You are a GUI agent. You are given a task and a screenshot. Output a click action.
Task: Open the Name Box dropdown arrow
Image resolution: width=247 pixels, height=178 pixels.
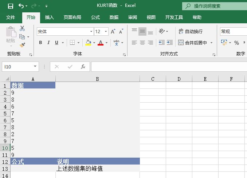pyautogui.click(x=35, y=67)
